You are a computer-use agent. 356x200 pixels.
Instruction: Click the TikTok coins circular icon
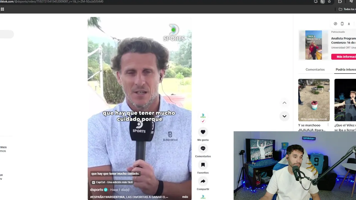click(335, 24)
